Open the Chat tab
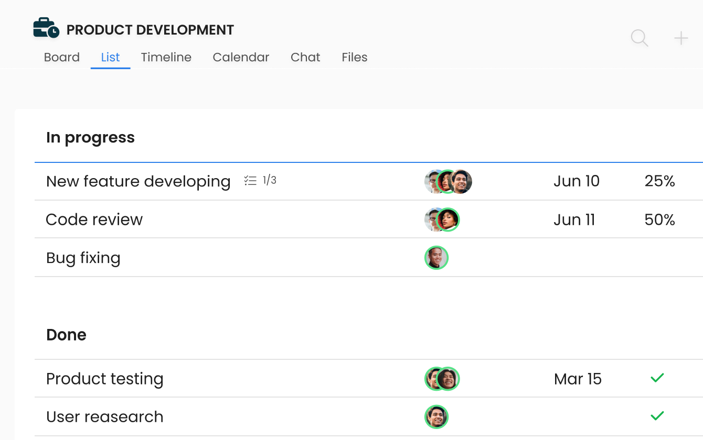703x440 pixels. (x=305, y=57)
